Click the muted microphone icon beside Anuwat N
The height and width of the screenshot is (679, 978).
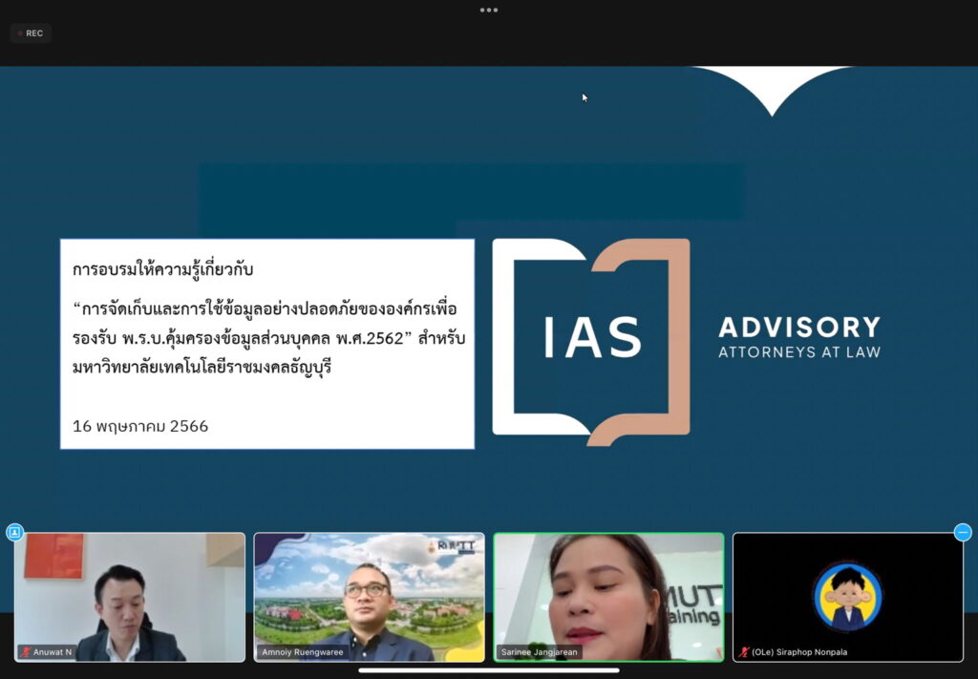[26, 652]
